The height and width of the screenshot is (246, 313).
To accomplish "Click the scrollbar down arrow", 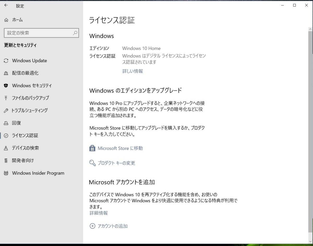I will (x=310, y=241).
